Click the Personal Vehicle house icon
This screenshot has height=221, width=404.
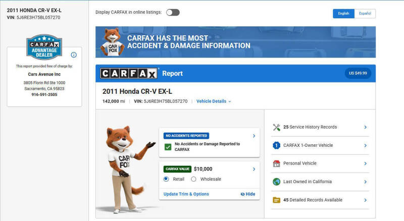276,163
